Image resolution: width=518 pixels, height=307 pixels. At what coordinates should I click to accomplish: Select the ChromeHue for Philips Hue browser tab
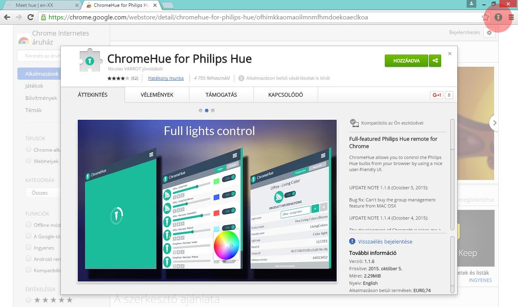point(121,5)
